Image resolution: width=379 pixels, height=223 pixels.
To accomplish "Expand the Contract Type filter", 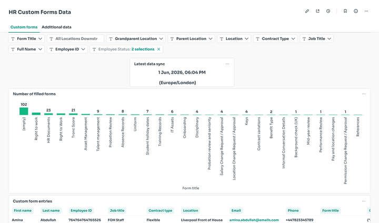I will point(275,38).
